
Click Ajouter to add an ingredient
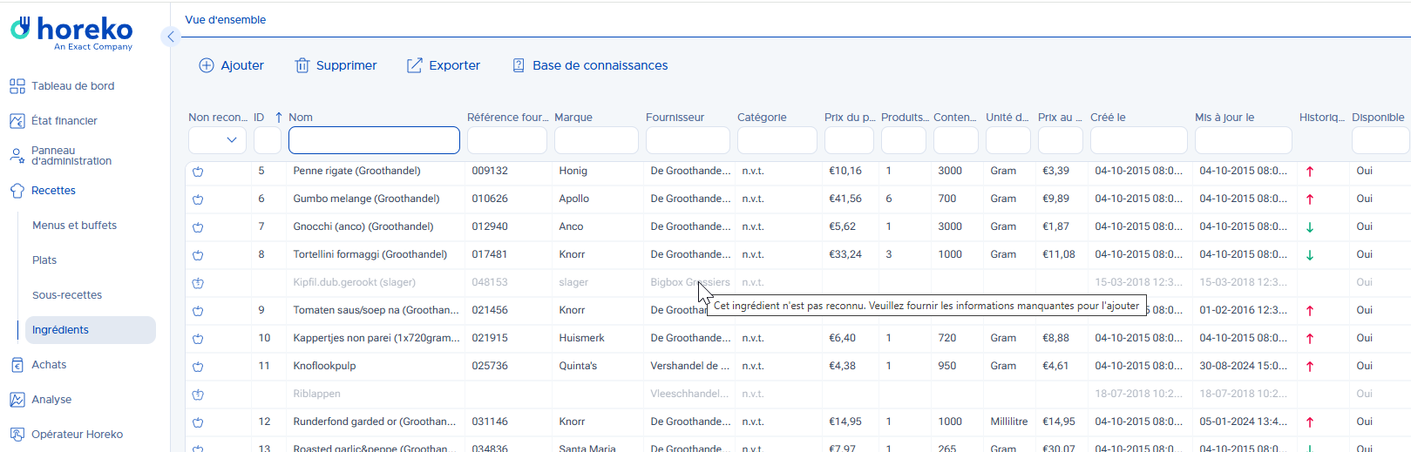pos(232,65)
